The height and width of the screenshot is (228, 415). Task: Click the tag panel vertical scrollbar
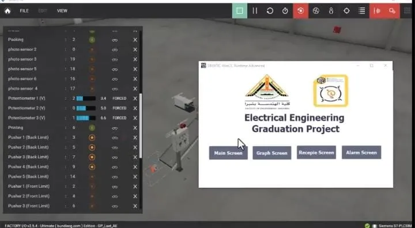coord(141,126)
